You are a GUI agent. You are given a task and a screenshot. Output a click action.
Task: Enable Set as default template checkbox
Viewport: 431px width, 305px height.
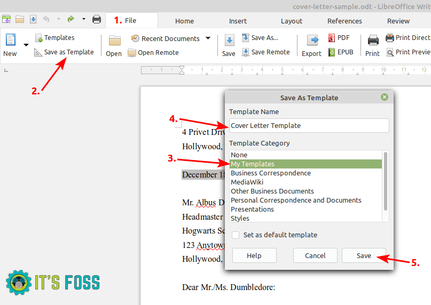coord(236,235)
